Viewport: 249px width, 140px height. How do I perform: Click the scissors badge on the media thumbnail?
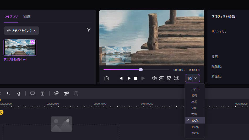click(33, 42)
